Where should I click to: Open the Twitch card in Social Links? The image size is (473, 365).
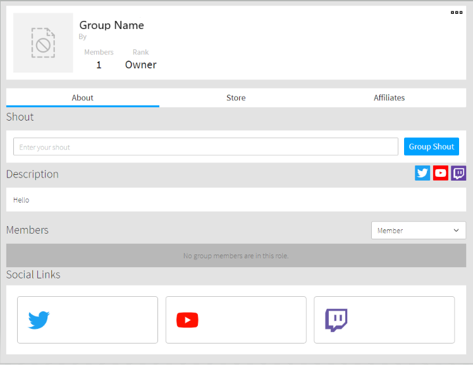coord(384,320)
